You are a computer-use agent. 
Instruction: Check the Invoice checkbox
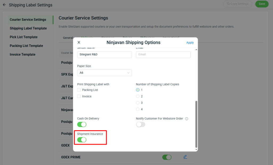pyautogui.click(x=79, y=96)
